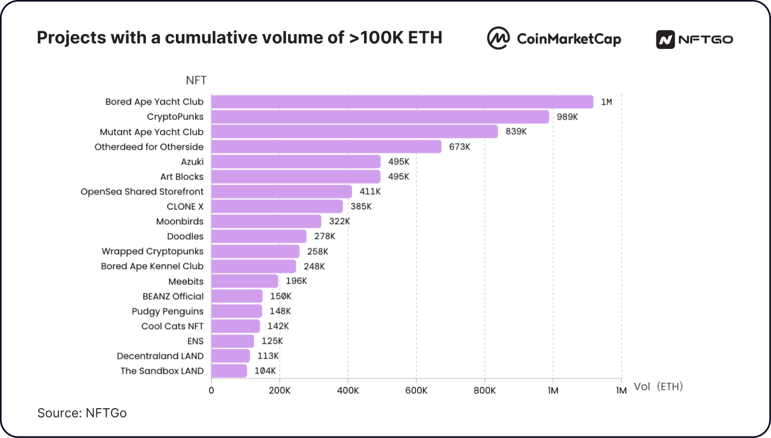Click the CLONE X bar

tap(277, 206)
